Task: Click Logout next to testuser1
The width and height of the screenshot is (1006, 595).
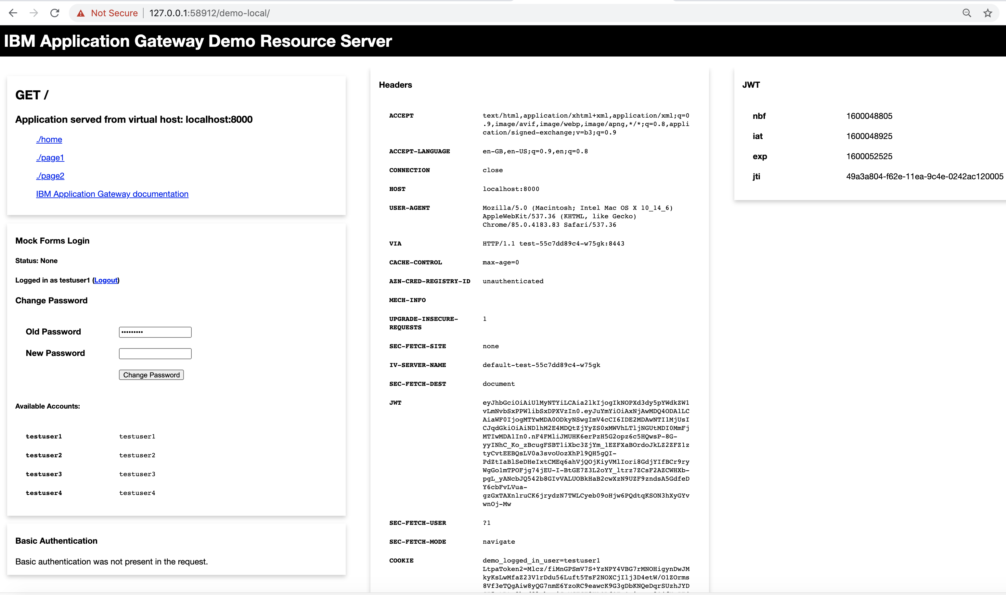Action: click(x=106, y=280)
